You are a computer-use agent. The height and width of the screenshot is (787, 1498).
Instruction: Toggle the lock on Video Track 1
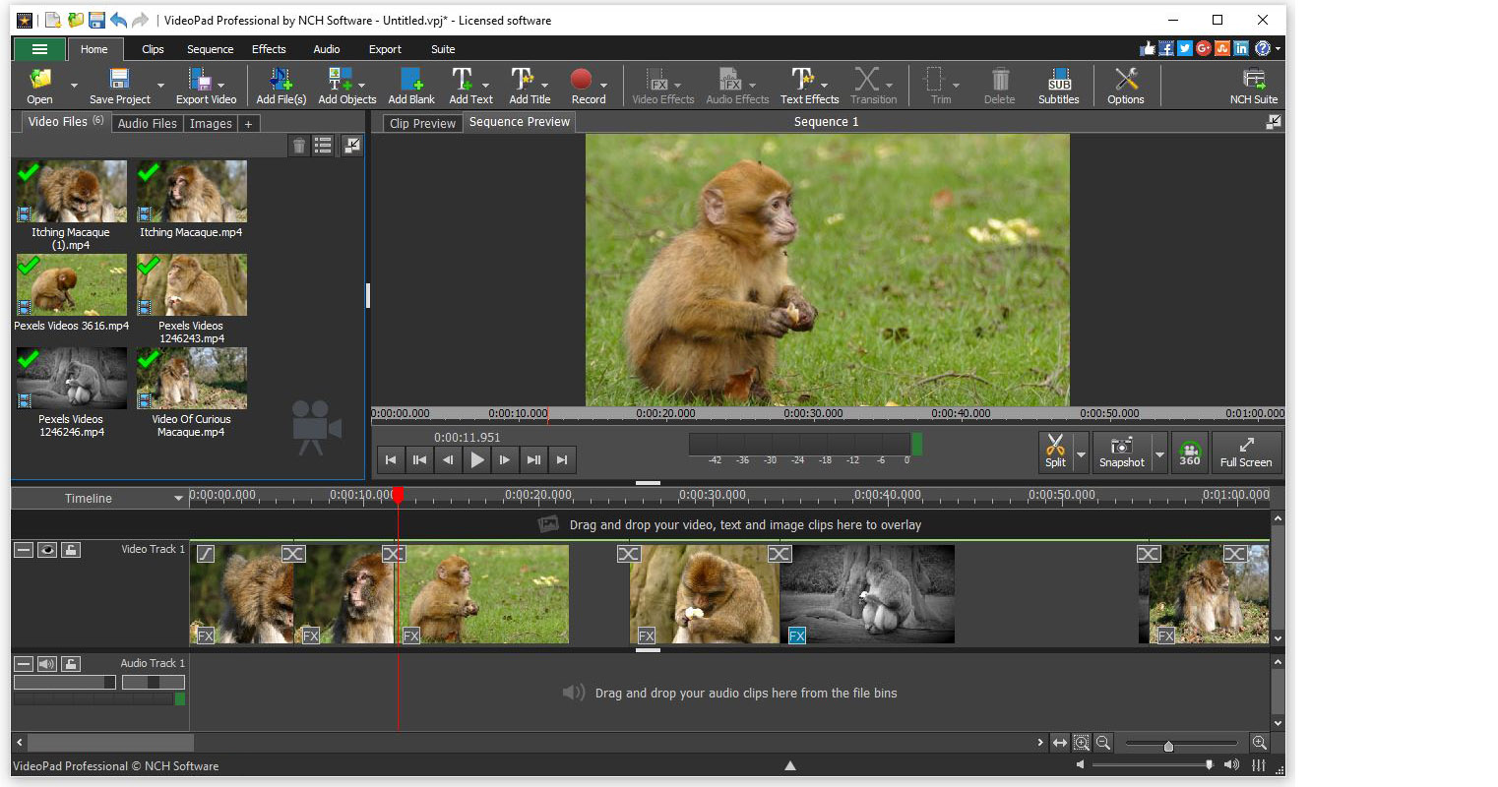[x=70, y=549]
